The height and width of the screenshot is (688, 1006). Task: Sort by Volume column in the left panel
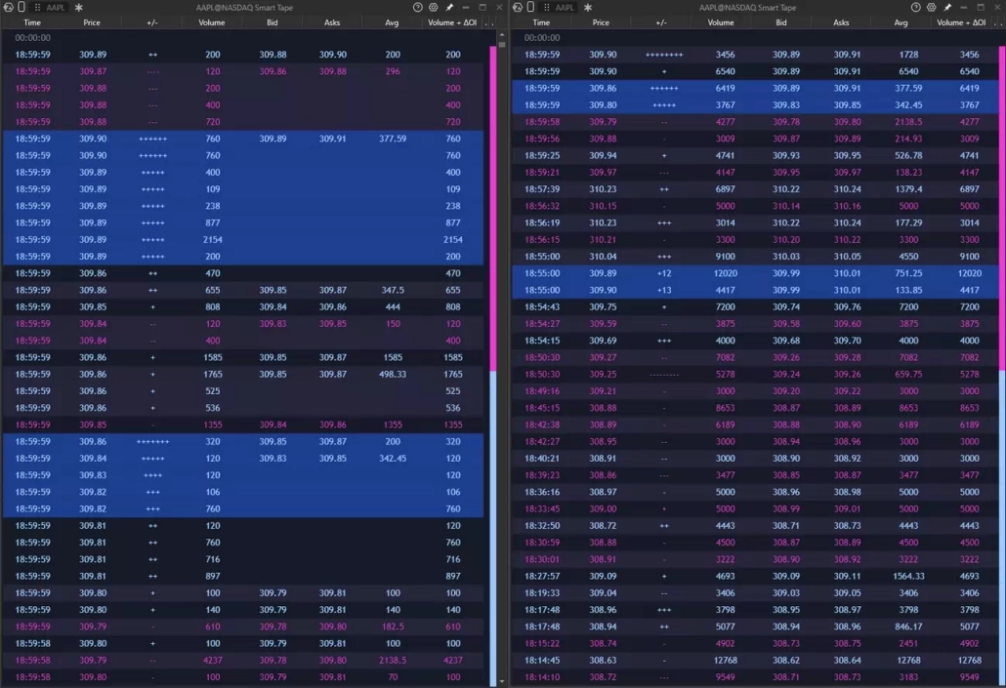(212, 22)
